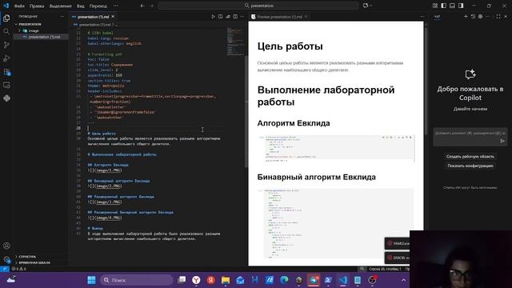
Task: Follow the image/4.PNG link in editor
Action: pyautogui.click(x=109, y=218)
